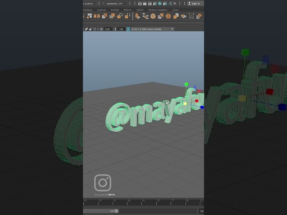Click the yellow center manipulator handle
This screenshot has height=215, width=287.
pyautogui.click(x=185, y=103)
